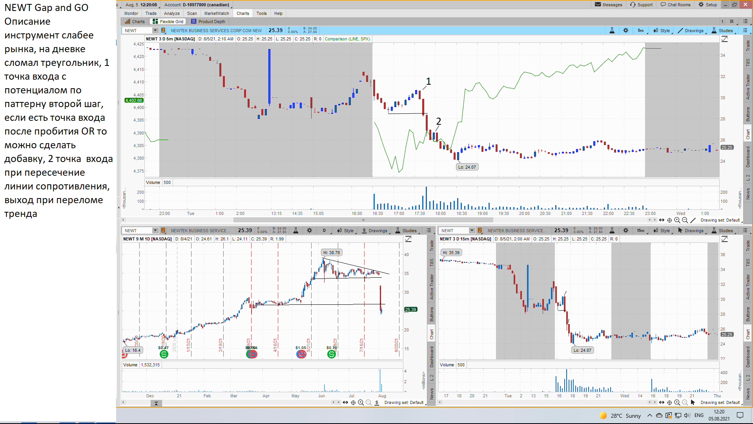Click the green dividend marker labeled $0.47
The width and height of the screenshot is (753, 424).
[x=164, y=354]
